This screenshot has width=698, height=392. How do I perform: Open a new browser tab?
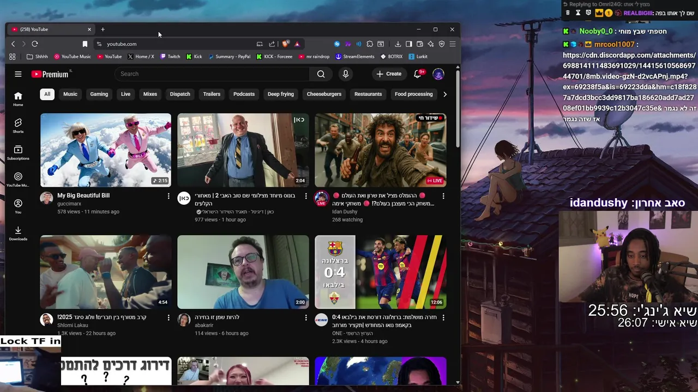[x=103, y=29]
